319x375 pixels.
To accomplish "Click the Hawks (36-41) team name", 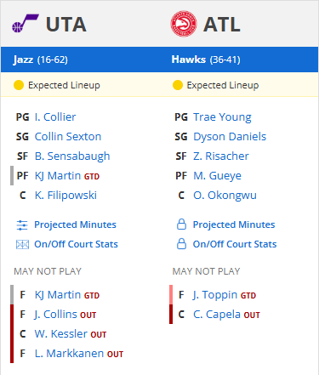I will pyautogui.click(x=206, y=60).
